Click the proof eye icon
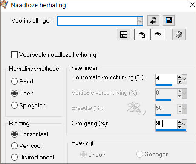This screenshot has width=196, height=164. pos(158,35)
